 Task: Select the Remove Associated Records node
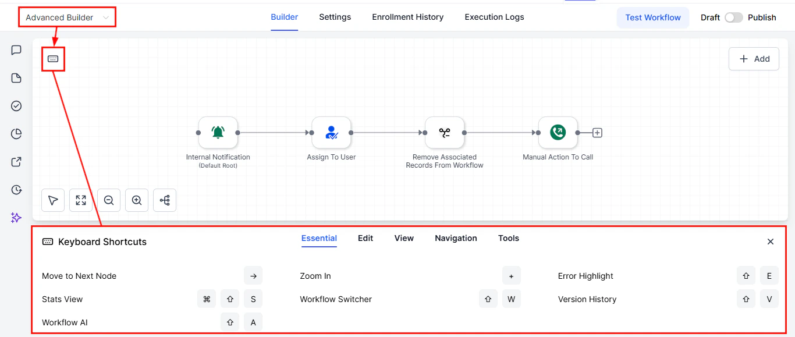point(445,133)
